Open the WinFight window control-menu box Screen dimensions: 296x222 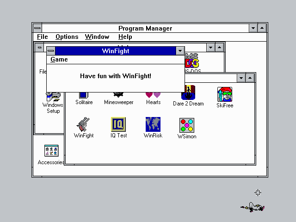[51, 51]
